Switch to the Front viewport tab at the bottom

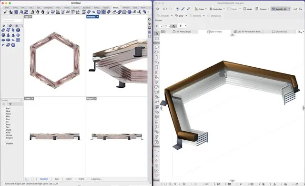pos(69,179)
